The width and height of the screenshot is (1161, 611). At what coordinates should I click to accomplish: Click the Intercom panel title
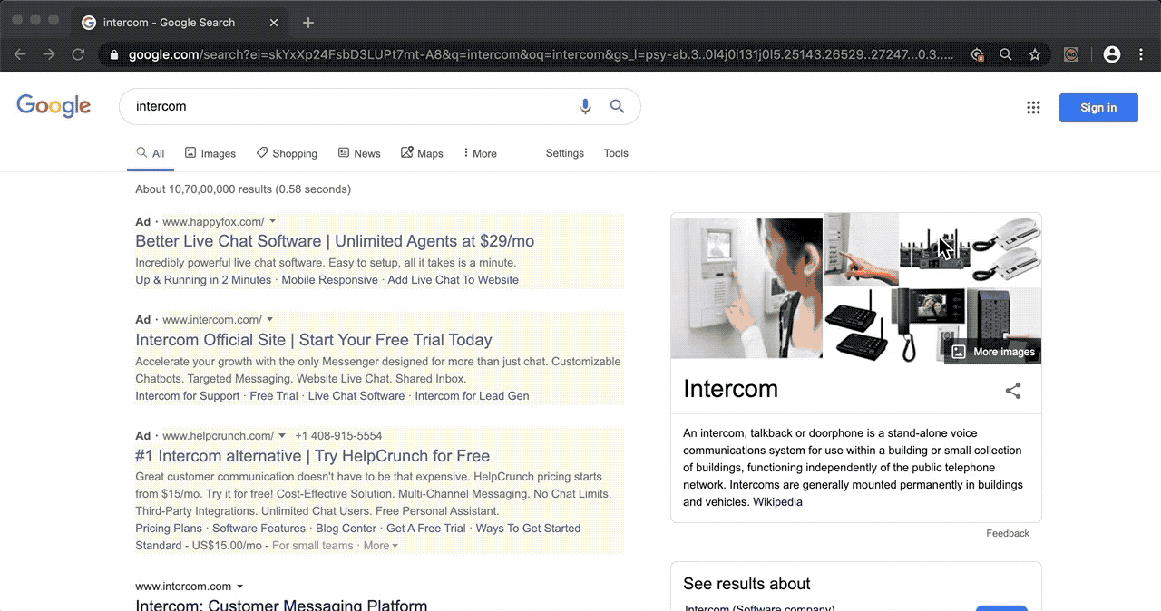(x=730, y=389)
